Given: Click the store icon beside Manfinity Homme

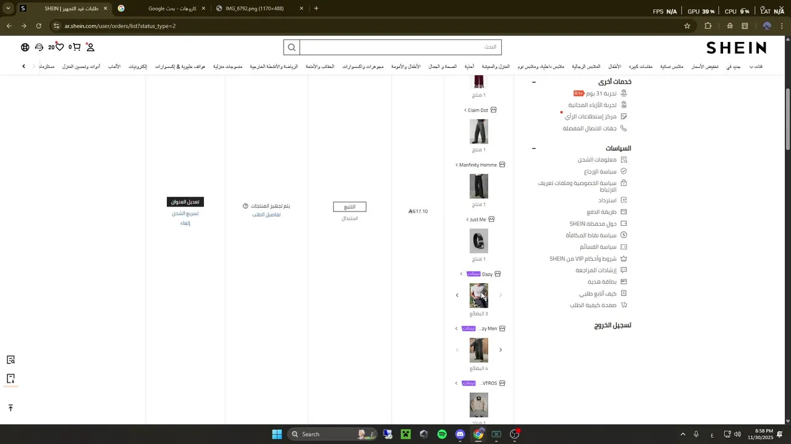Looking at the screenshot, I should pyautogui.click(x=502, y=165).
